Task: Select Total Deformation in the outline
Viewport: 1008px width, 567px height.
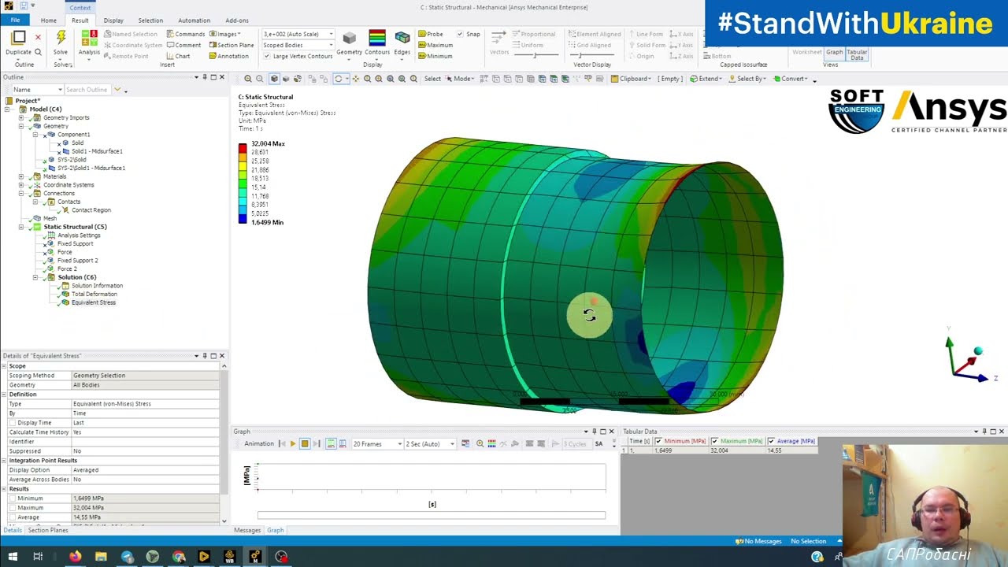Action: 94,294
